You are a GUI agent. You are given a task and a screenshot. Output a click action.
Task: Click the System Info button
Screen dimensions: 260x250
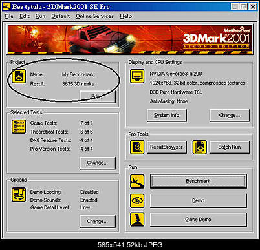tap(167, 115)
